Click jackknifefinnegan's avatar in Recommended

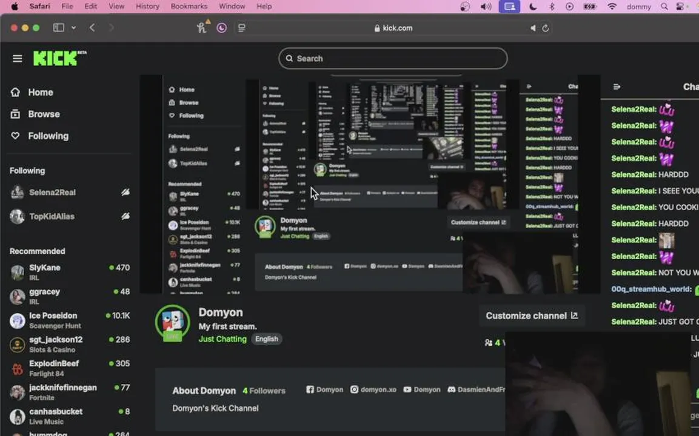[x=18, y=392]
